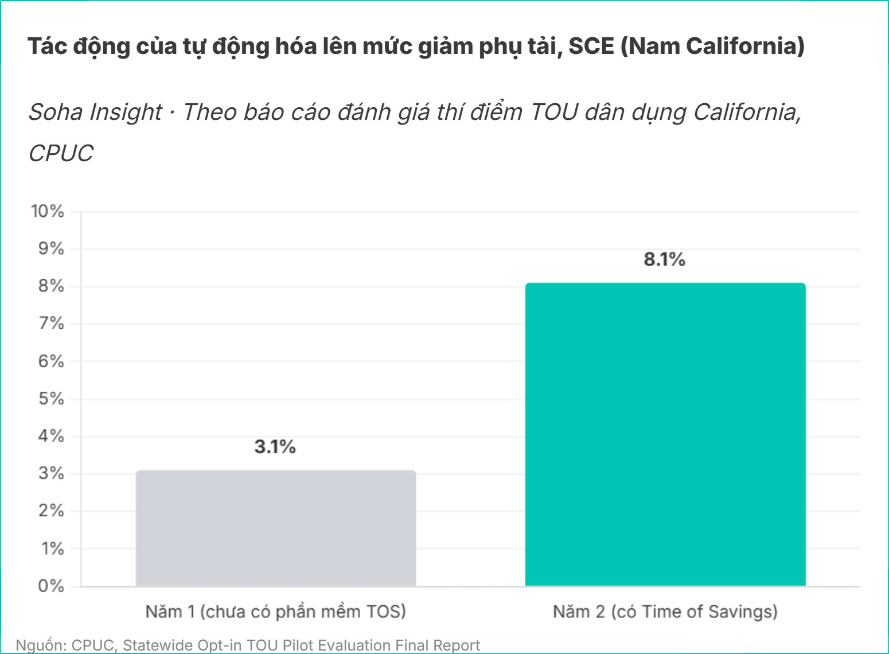The image size is (889, 654).
Task: Click the Năm 1 axis label
Action: point(276,612)
